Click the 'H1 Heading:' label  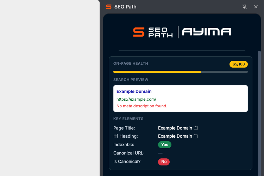(x=126, y=136)
